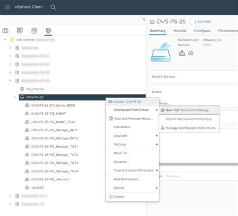Click the vsh-vcenter server icon
Image resolution: width=238 pixels, height=216 pixels.
[12, 40]
